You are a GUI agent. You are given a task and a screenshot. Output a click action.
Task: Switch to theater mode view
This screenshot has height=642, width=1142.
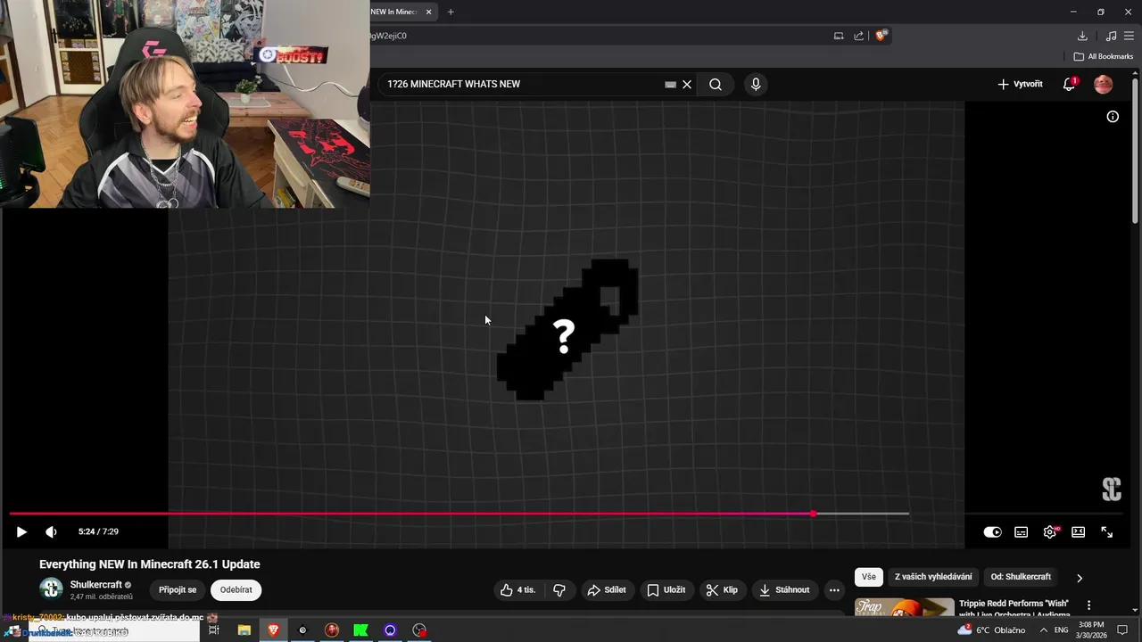click(1078, 532)
